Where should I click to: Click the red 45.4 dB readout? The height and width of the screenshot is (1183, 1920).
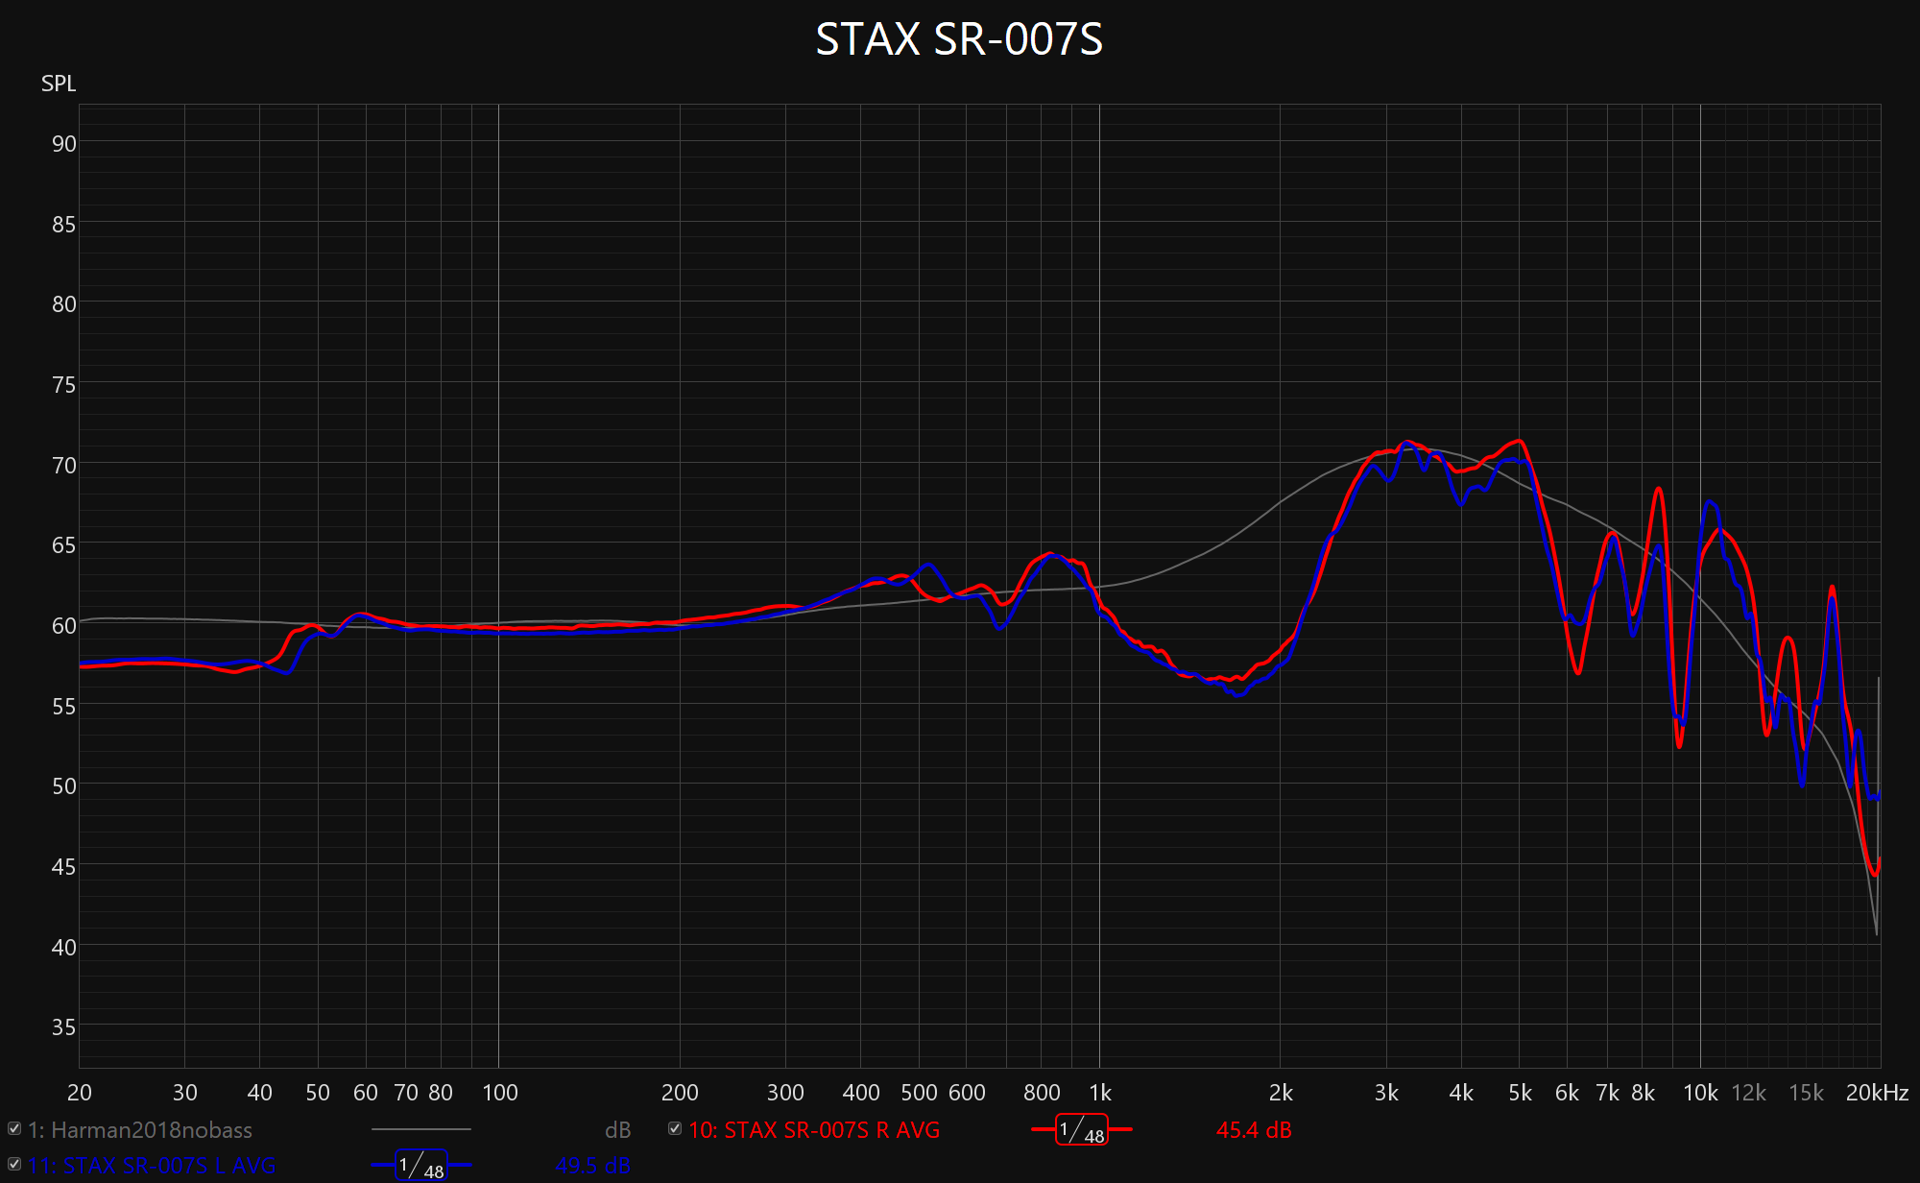[1254, 1130]
